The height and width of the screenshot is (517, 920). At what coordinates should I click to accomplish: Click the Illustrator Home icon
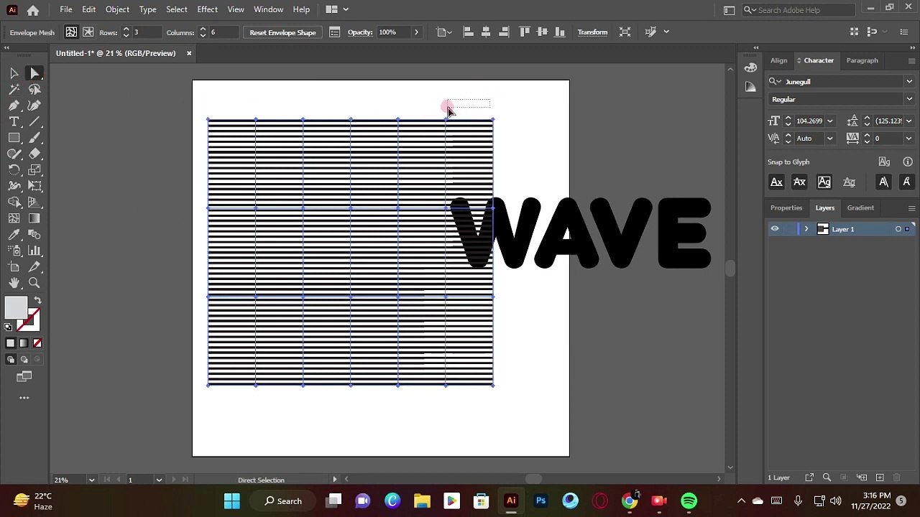coord(33,10)
